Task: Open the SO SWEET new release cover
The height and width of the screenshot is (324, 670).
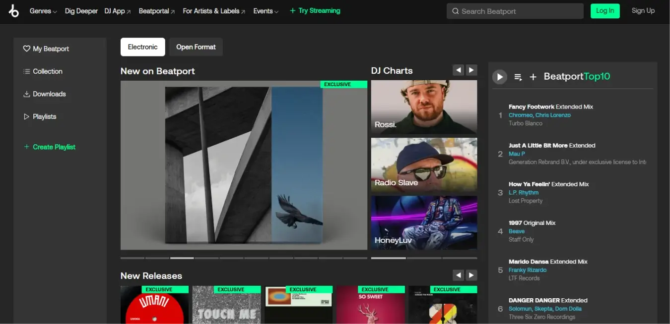Action: click(x=370, y=305)
